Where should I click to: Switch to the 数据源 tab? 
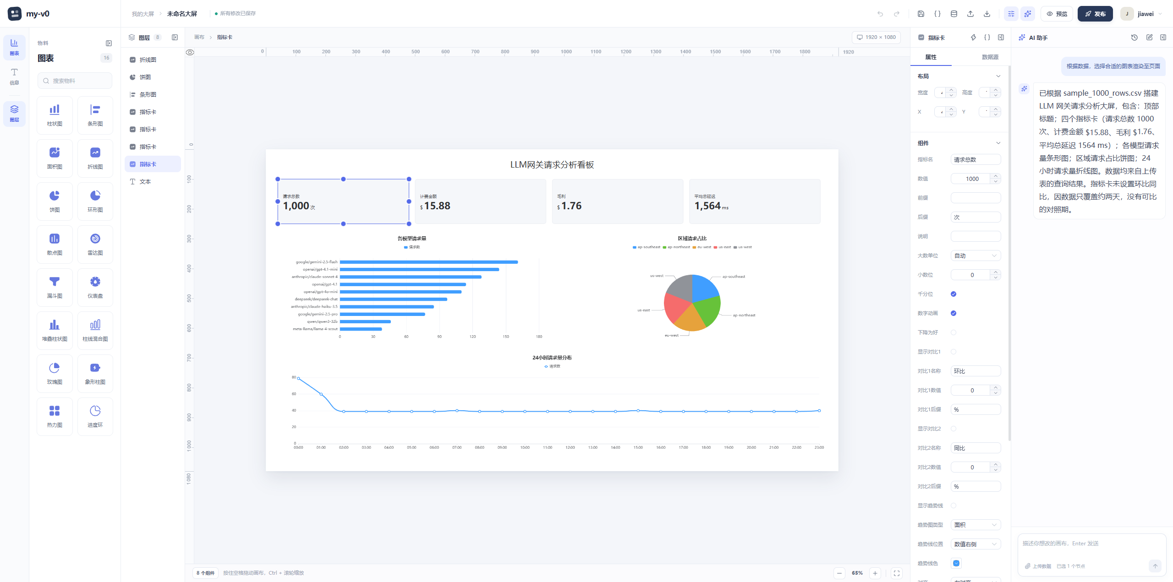[990, 57]
